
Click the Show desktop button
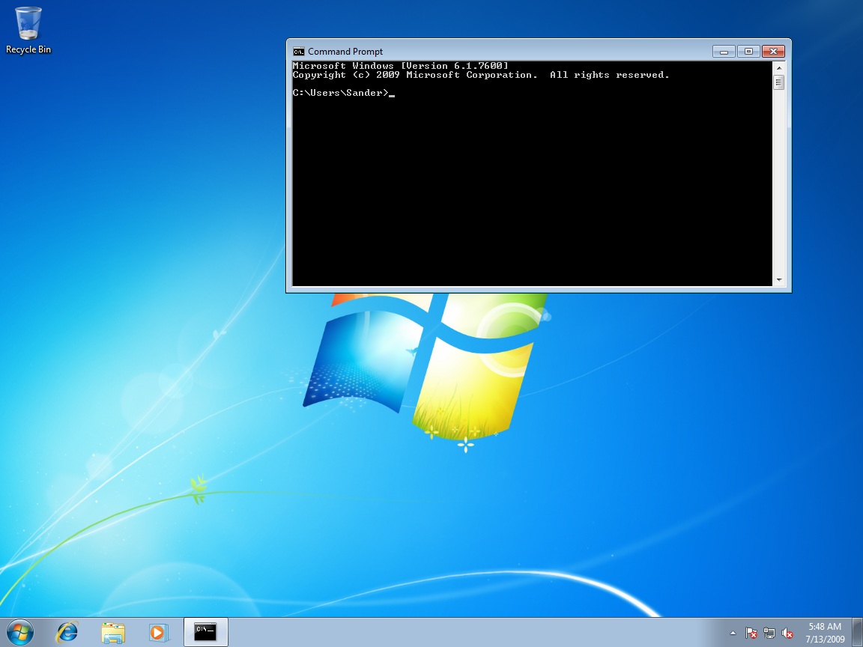pyautogui.click(x=857, y=632)
